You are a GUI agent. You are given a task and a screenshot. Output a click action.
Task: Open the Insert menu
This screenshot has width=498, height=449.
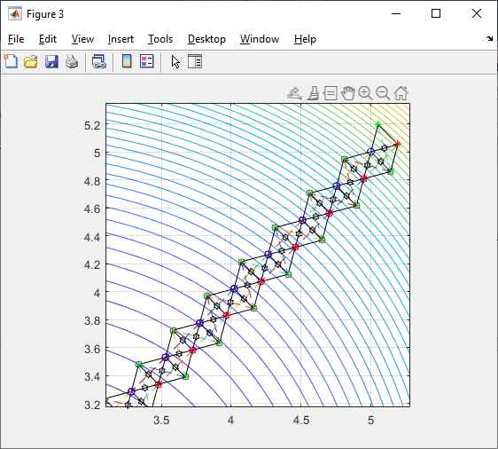click(x=121, y=39)
